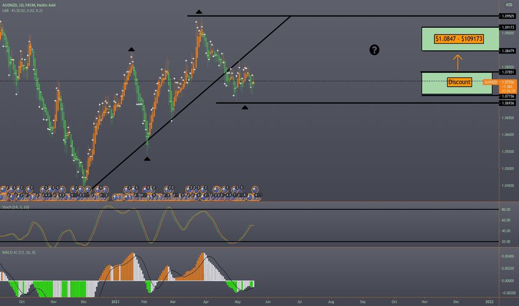The height and width of the screenshot is (306, 519).
Task: Click the 1.06936 price level label
Action: (508, 103)
